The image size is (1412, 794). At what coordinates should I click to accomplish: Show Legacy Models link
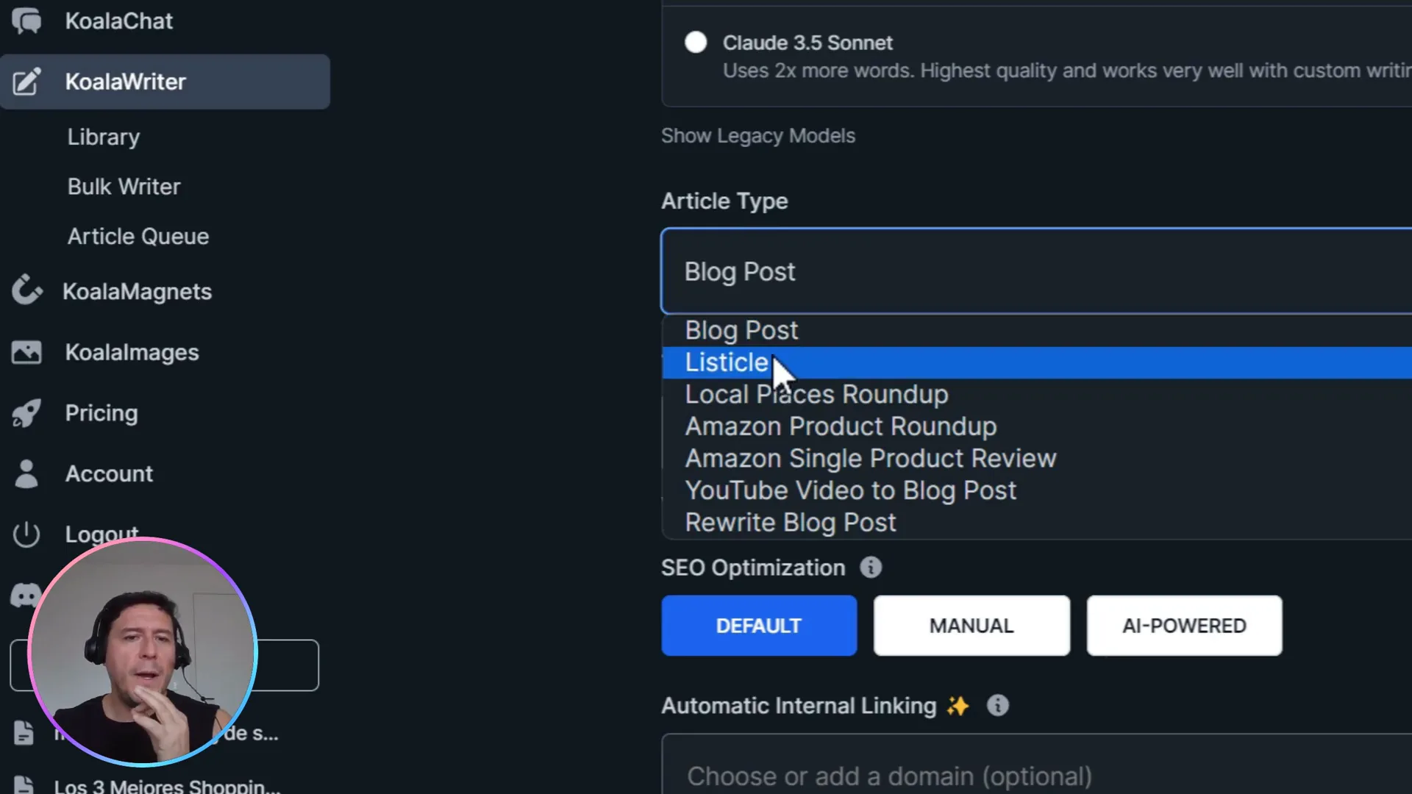[758, 136]
